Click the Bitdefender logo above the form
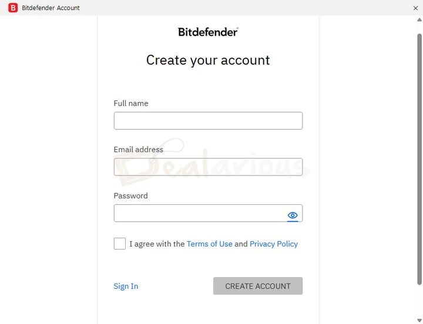 tap(208, 32)
